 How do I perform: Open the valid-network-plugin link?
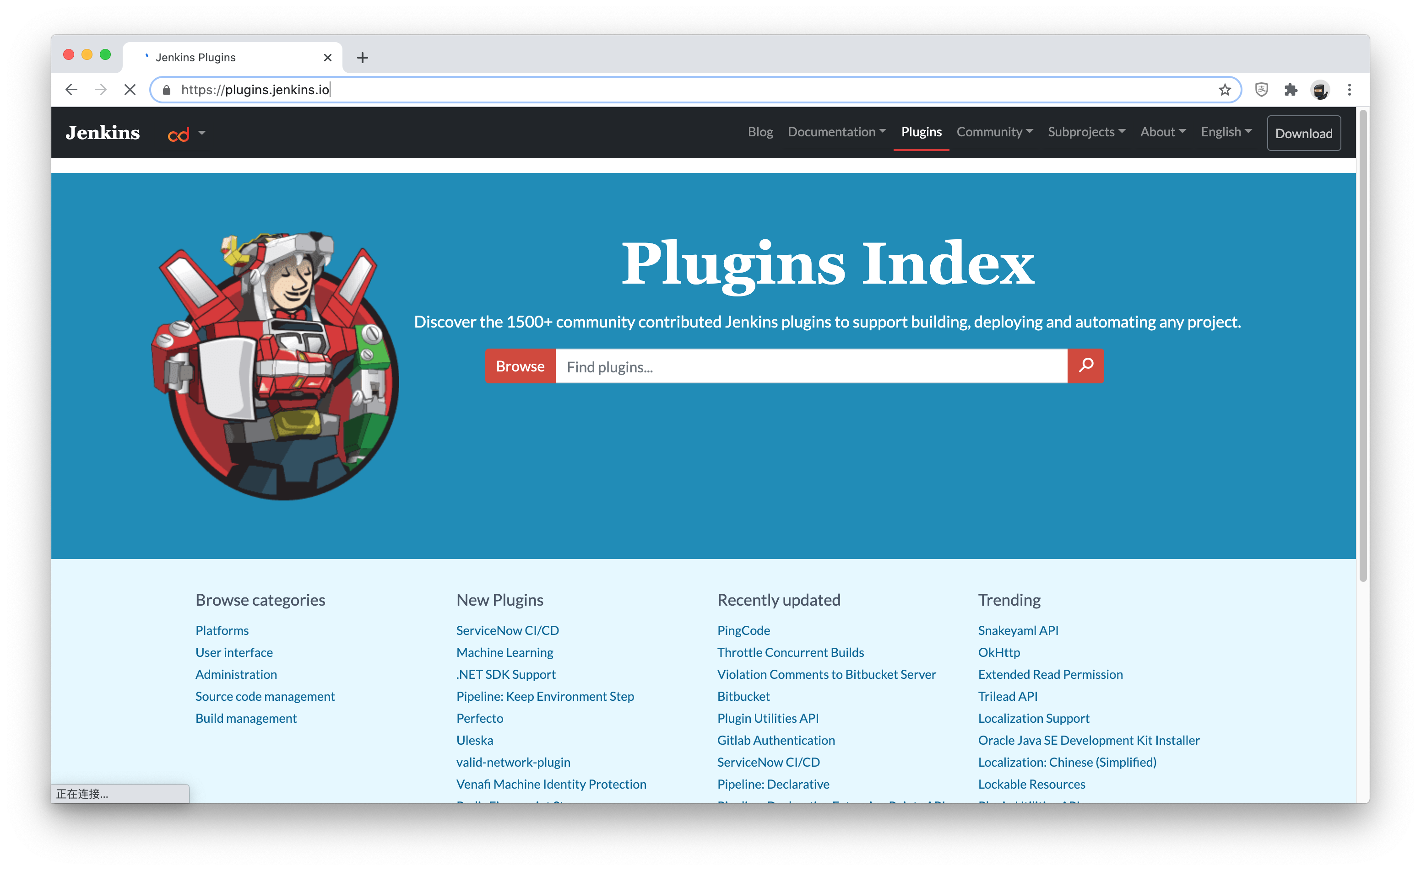tap(513, 762)
